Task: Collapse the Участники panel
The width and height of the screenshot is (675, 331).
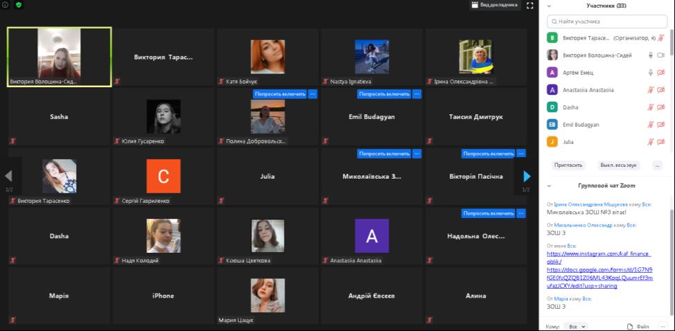Action: pyautogui.click(x=549, y=6)
